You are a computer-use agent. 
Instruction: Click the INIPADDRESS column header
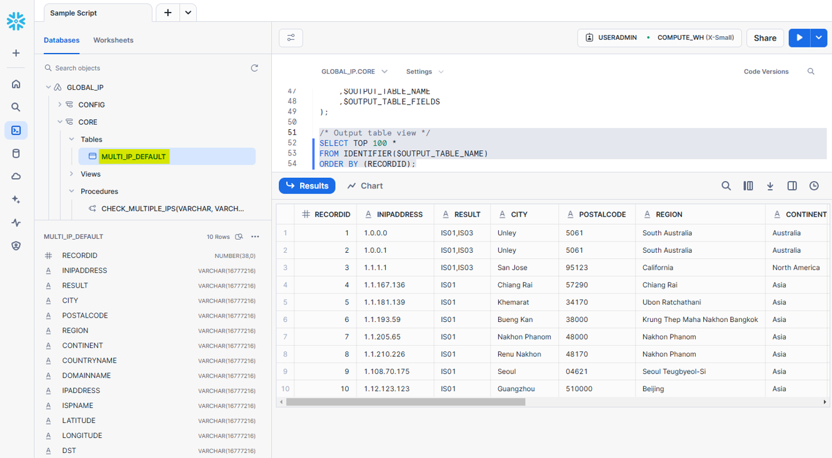(x=395, y=214)
